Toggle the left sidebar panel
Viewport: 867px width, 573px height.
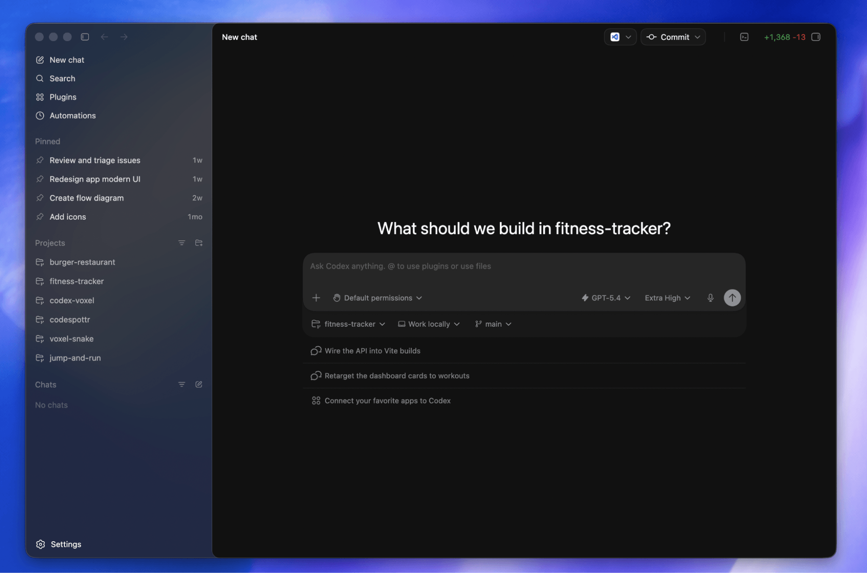coord(85,37)
